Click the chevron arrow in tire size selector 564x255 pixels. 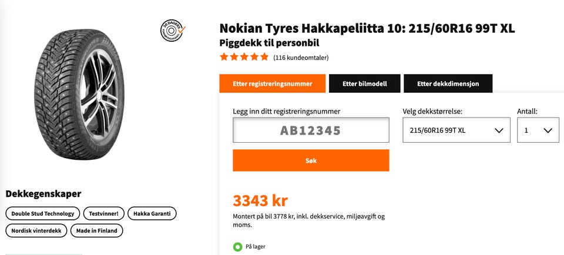tap(499, 130)
